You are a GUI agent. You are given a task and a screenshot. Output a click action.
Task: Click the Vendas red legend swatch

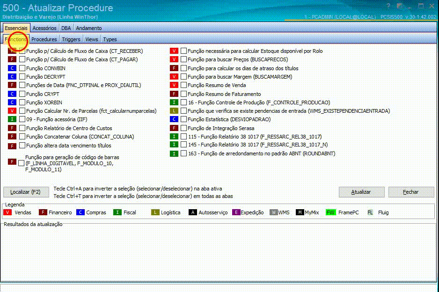tap(7, 212)
